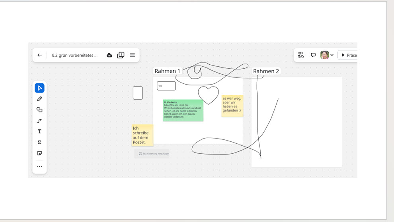The width and height of the screenshot is (394, 222).
Task: Select the pen drawing tool
Action: tap(39, 99)
